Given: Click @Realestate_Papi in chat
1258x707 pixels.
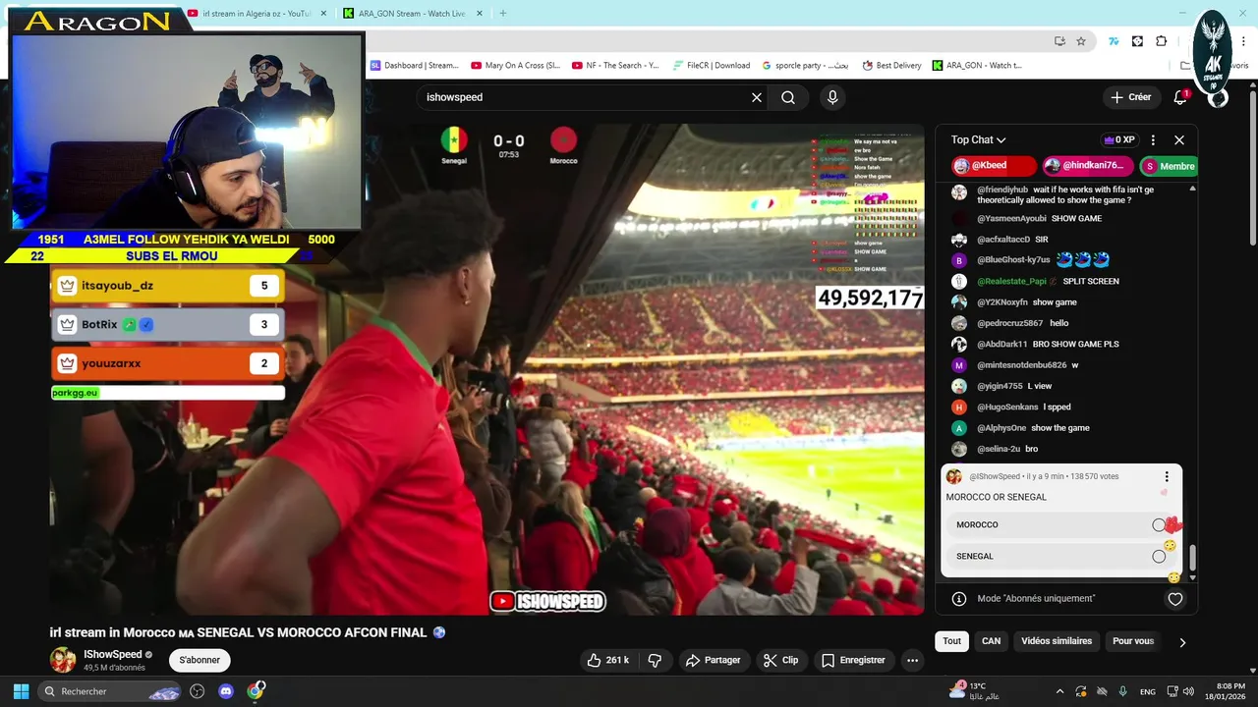Looking at the screenshot, I should coord(1011,281).
